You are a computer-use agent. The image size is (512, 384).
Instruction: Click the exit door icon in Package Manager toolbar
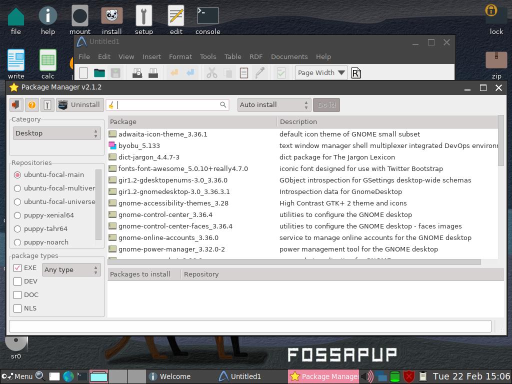tap(15, 105)
